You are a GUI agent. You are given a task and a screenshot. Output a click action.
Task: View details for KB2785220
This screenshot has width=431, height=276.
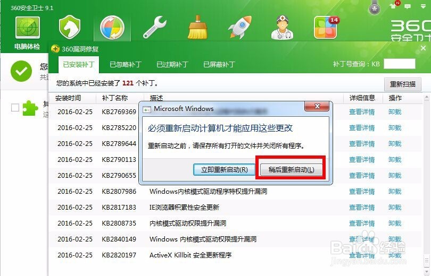click(x=362, y=128)
